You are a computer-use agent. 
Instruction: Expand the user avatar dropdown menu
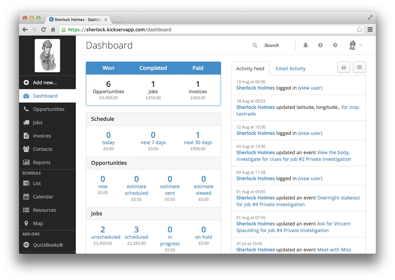point(355,45)
